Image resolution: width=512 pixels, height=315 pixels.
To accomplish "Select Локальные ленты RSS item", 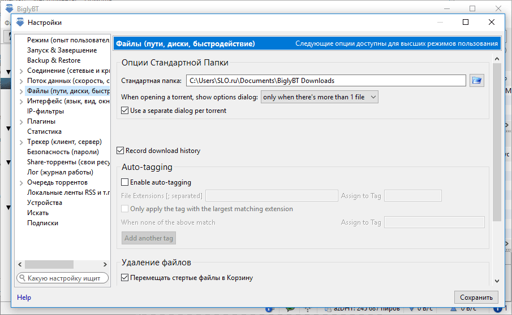I will [68, 192].
